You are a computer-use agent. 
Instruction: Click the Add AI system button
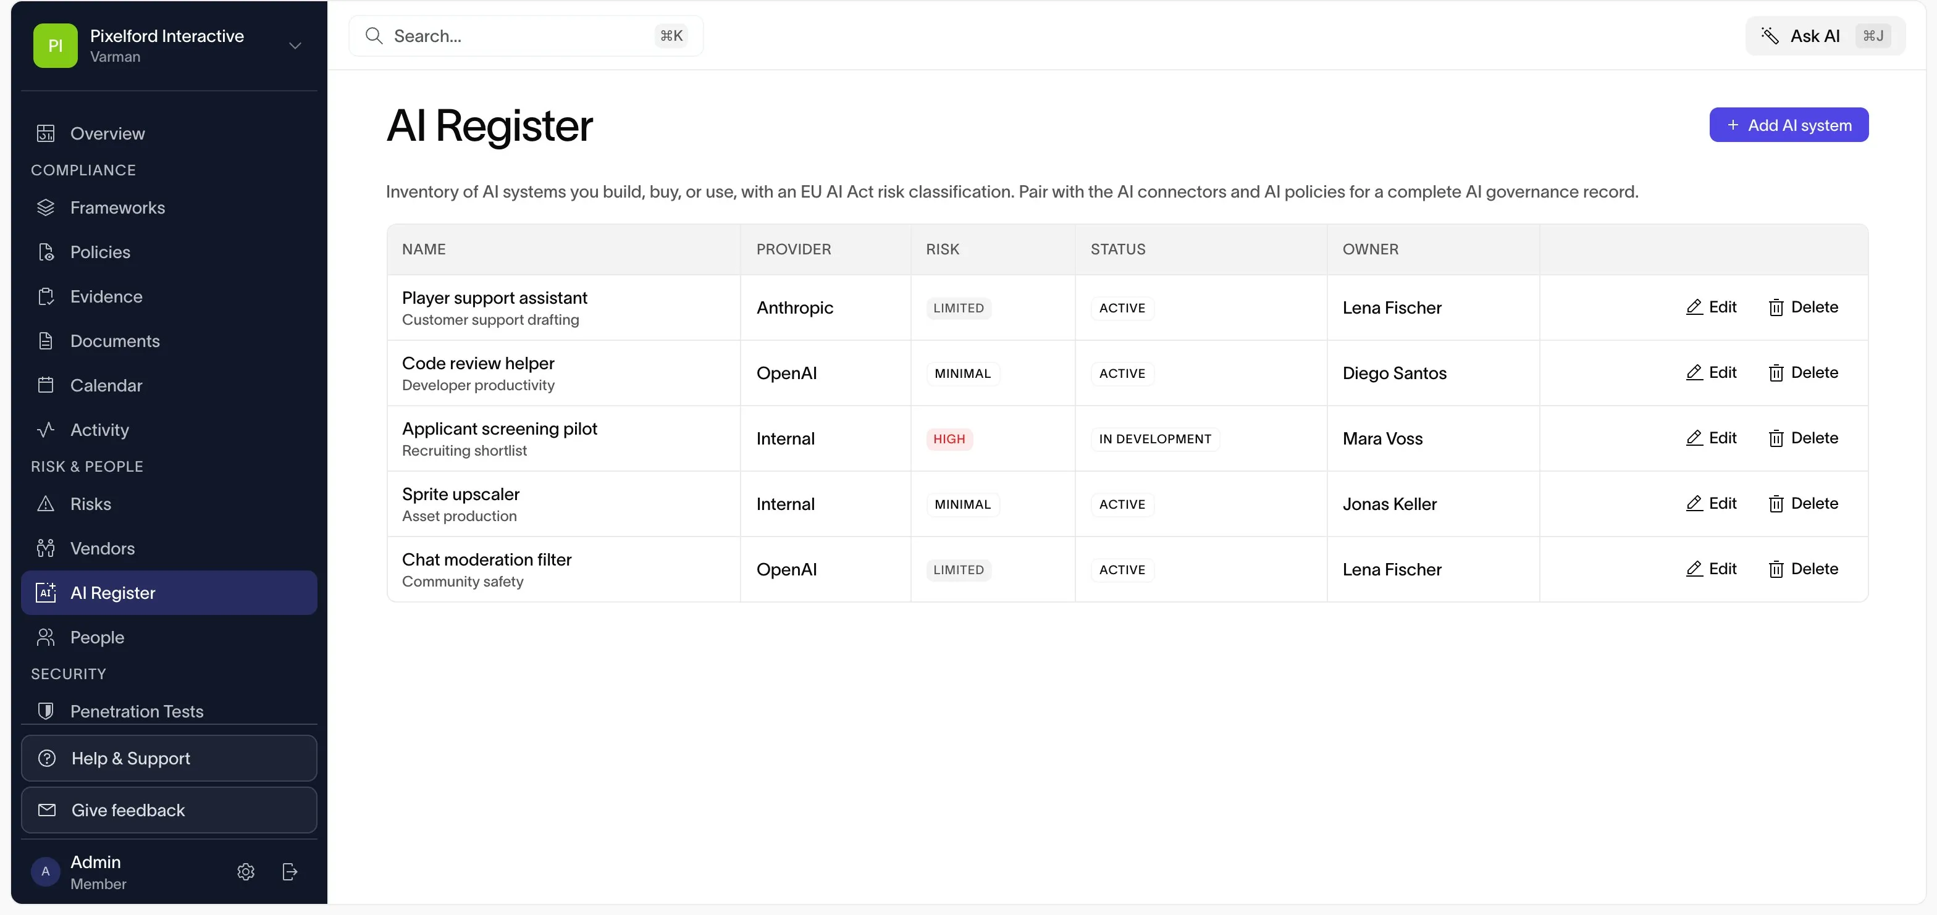[x=1789, y=125]
